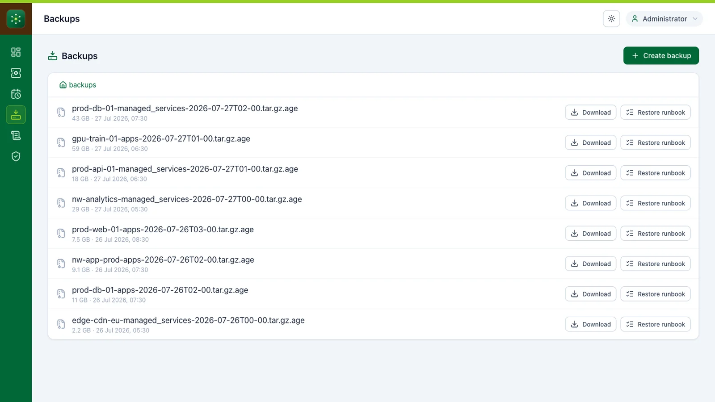Select filename prod-db-01-managed_services-2026-07-27T02-00.tar.gz.age

185,109
